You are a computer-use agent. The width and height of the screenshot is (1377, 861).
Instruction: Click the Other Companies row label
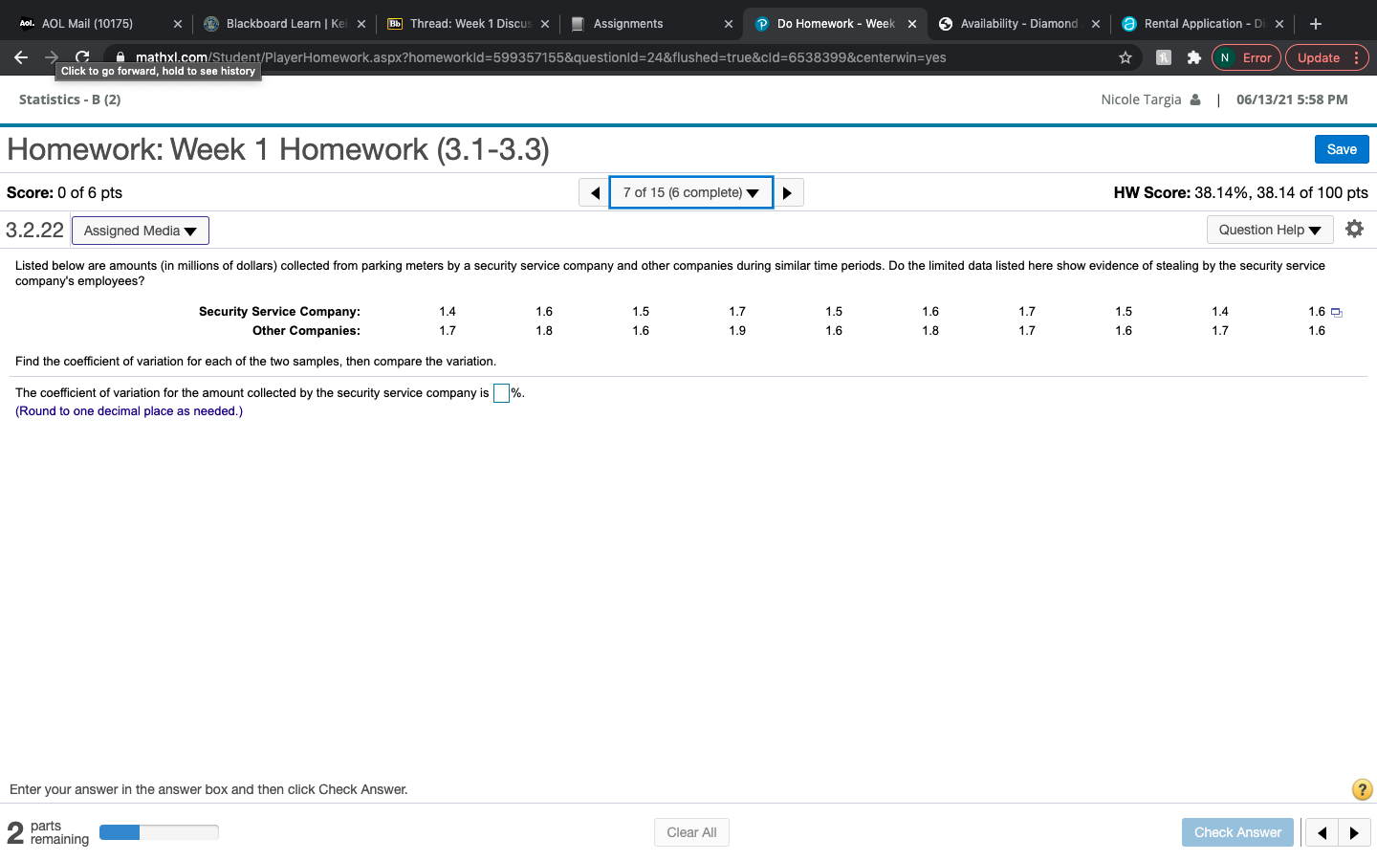[306, 331]
